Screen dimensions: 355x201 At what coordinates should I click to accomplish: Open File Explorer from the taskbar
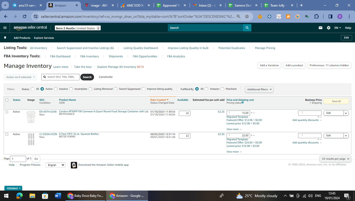click(x=32, y=196)
